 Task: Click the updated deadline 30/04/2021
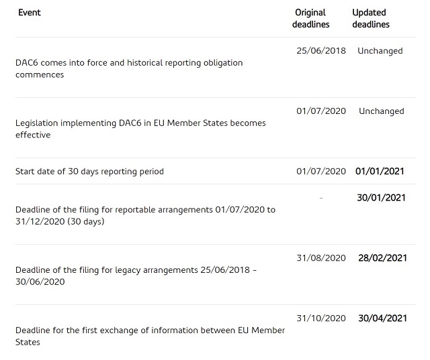point(382,318)
